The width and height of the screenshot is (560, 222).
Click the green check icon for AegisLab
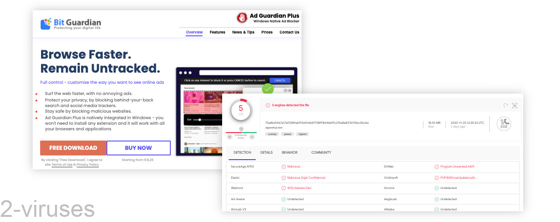[436, 199]
